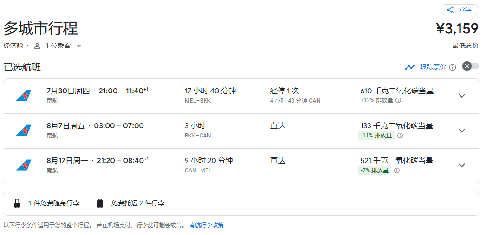The height and width of the screenshot is (235, 486).
Task: Click the MEL–BKK route code
Action: click(x=198, y=101)
